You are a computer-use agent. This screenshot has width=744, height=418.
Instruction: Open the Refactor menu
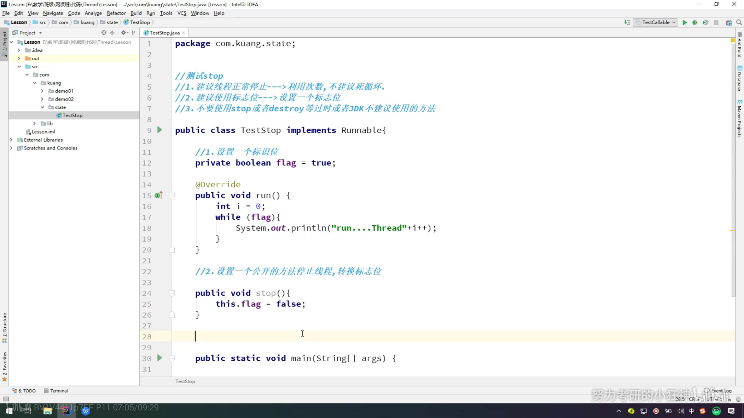pos(116,13)
